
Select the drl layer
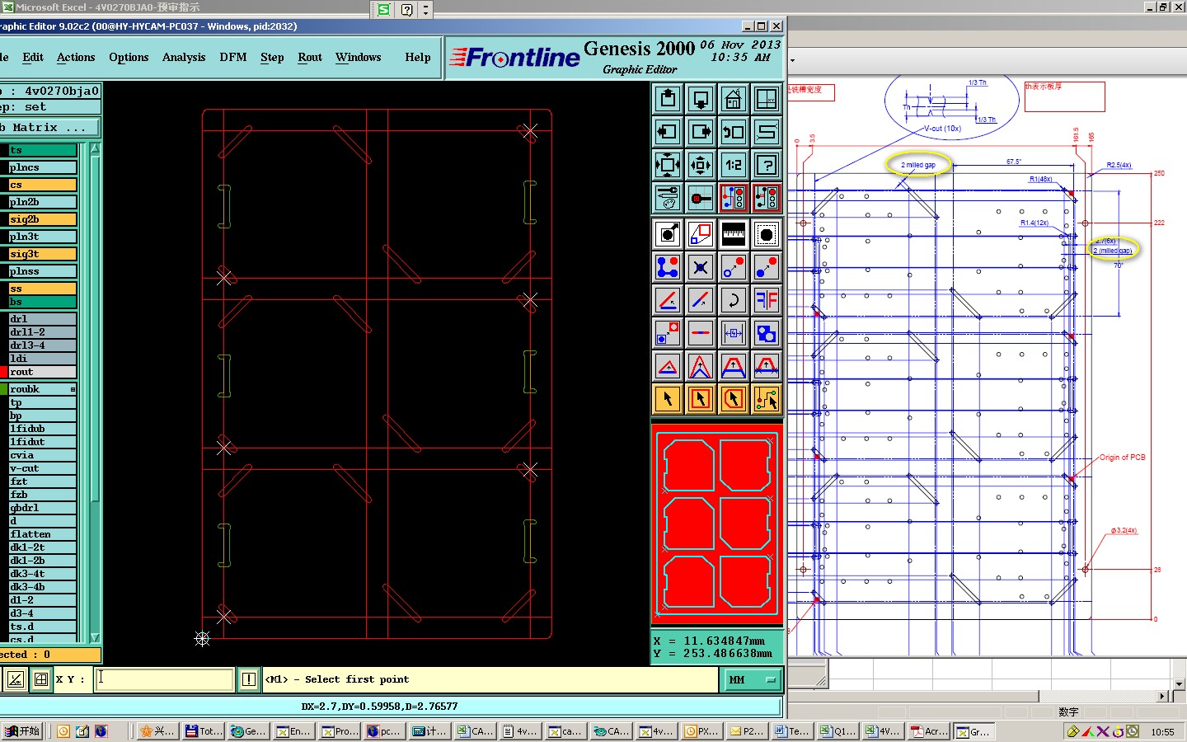tap(43, 319)
